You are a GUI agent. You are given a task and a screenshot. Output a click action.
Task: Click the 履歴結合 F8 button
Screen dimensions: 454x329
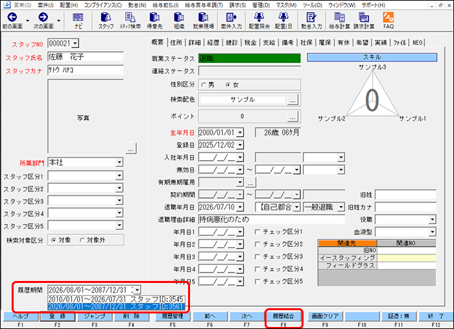coord(283,316)
